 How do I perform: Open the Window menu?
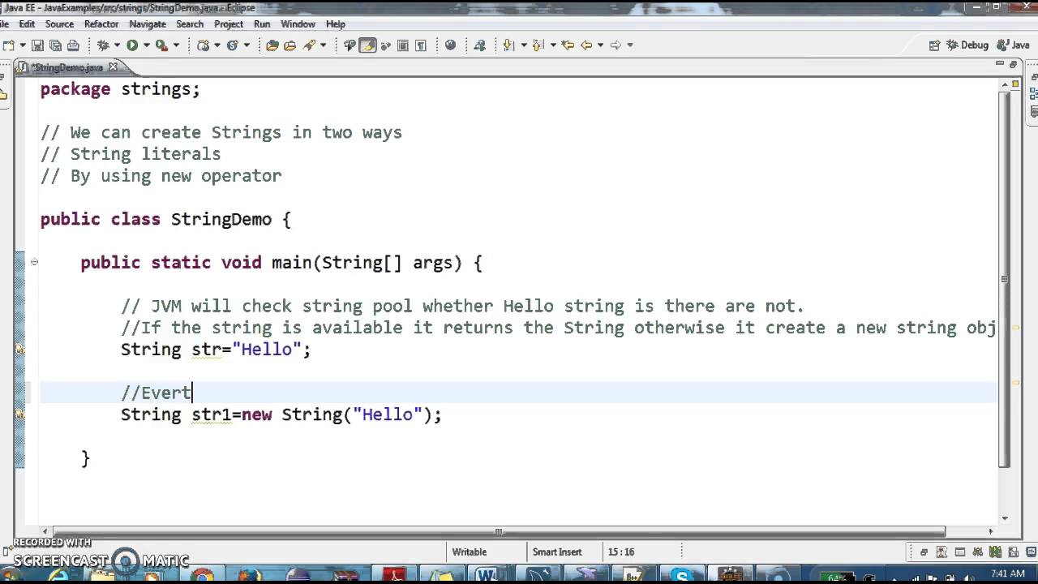(298, 24)
